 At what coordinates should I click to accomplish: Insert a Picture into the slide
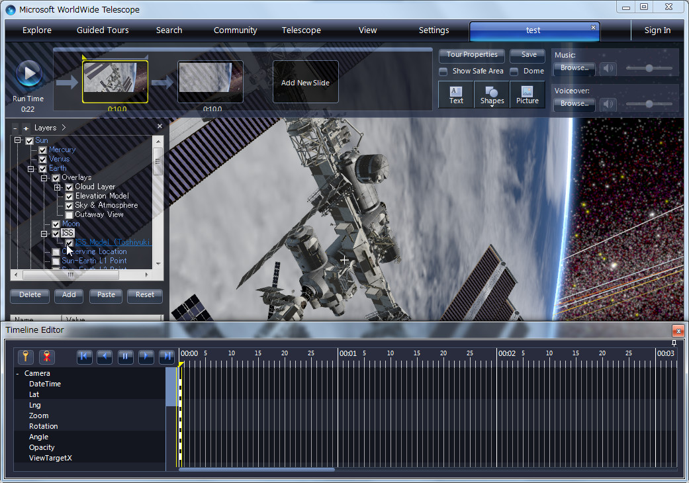coord(528,94)
